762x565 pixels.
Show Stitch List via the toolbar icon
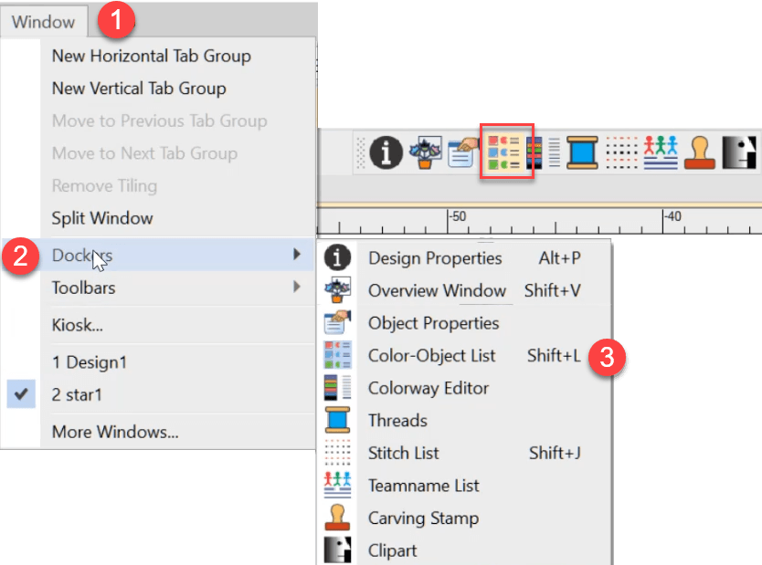[x=621, y=152]
